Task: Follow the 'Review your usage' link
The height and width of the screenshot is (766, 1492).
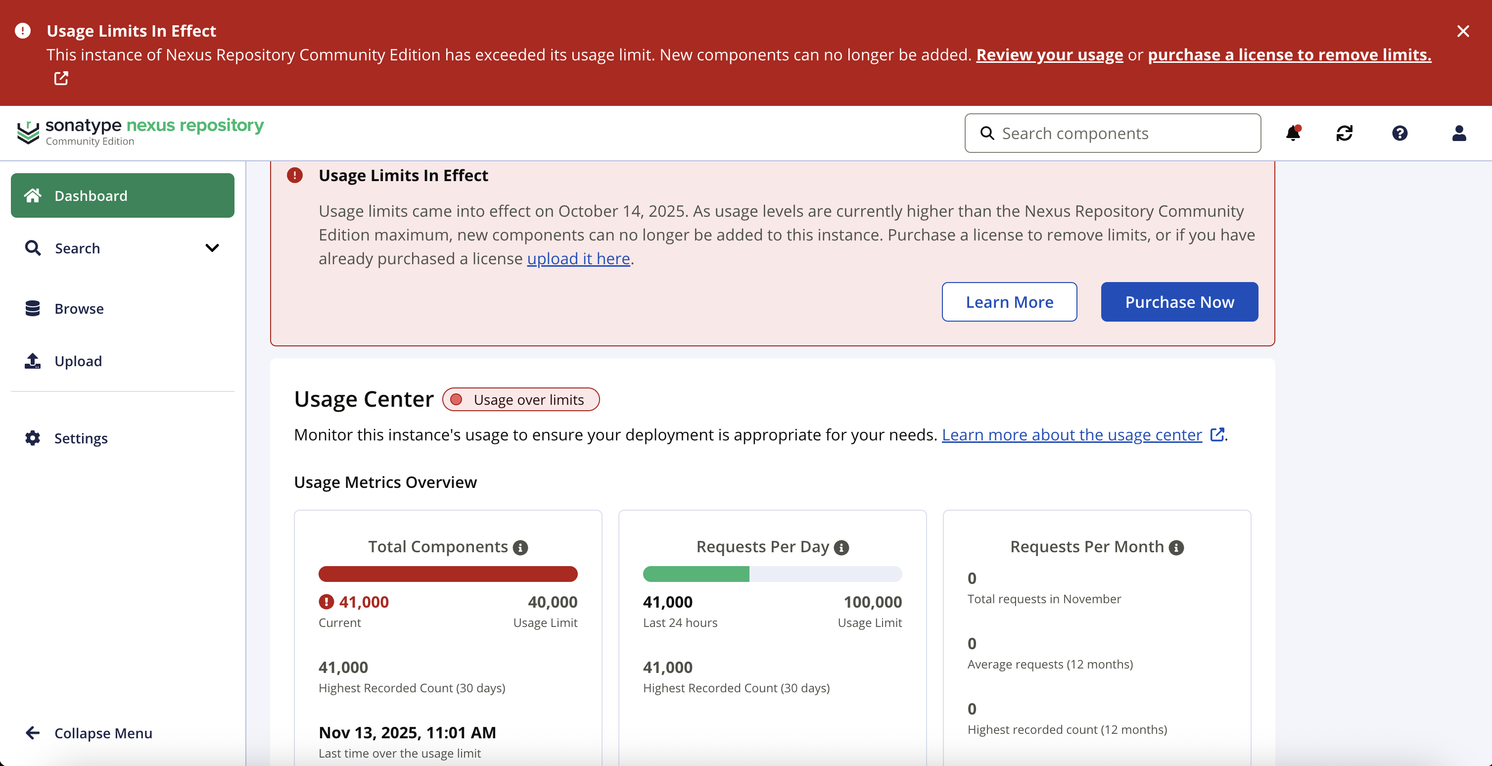Action: [1050, 54]
